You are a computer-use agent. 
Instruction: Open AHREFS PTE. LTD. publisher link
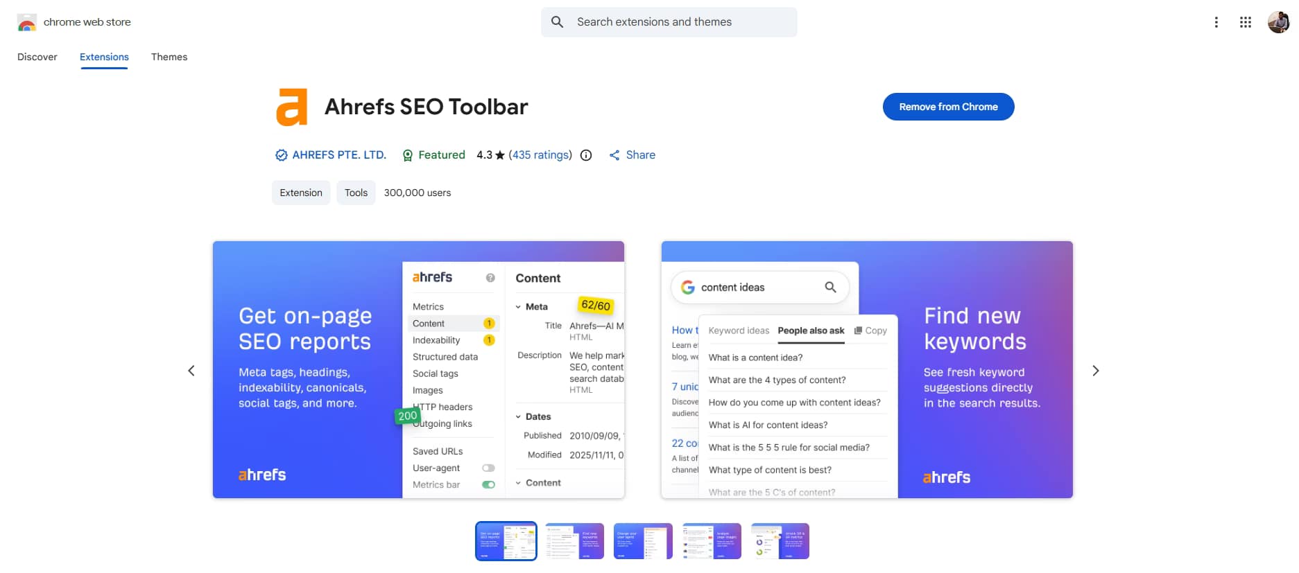click(x=339, y=155)
